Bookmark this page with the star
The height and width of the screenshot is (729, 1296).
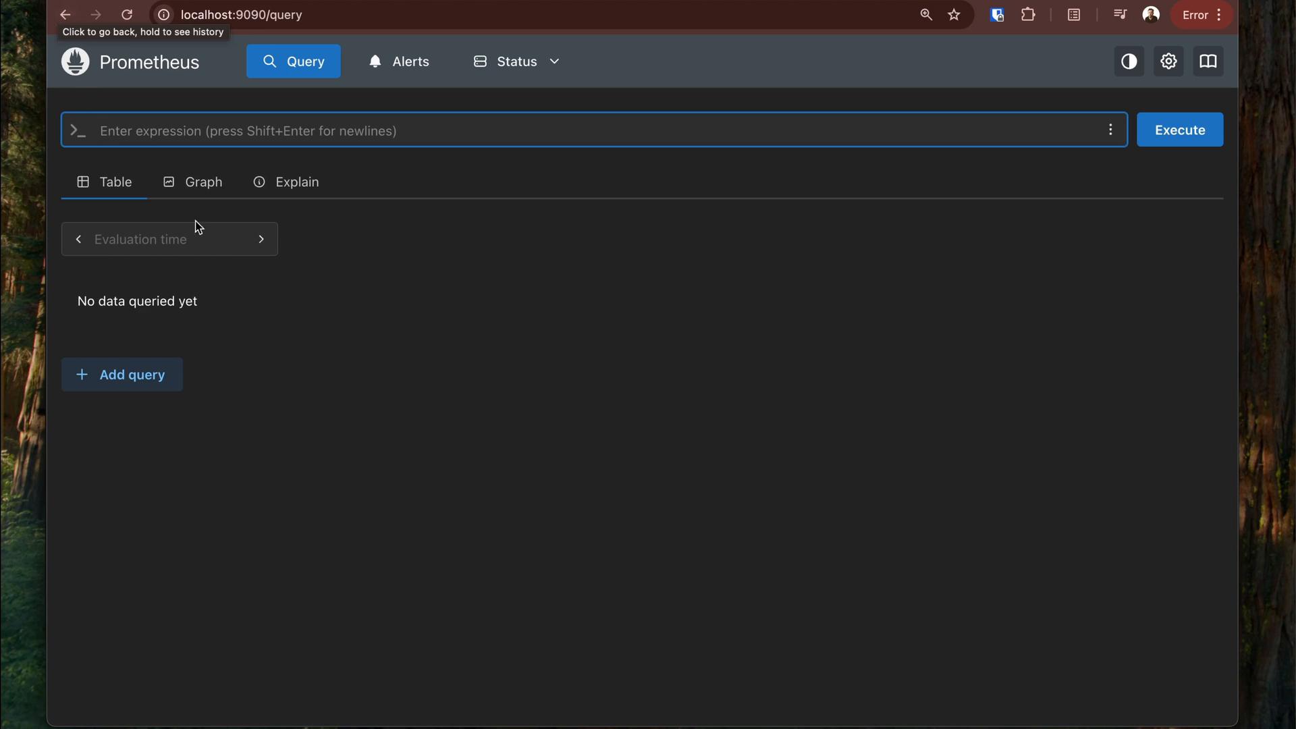click(x=954, y=15)
